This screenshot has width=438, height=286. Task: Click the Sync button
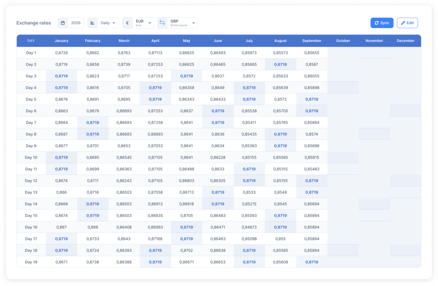(382, 23)
